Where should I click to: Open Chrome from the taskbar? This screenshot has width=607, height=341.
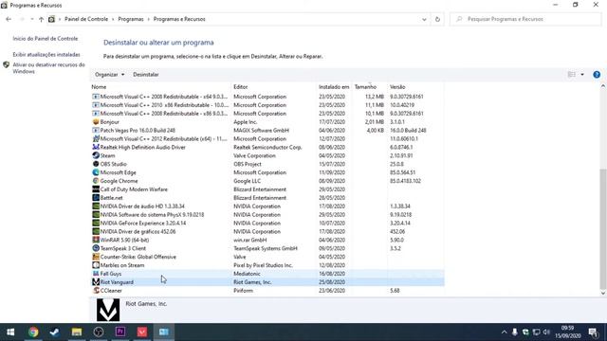tap(33, 332)
